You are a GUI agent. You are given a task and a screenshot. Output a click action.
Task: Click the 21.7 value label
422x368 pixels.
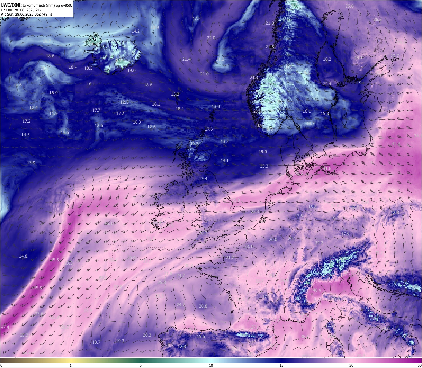click(x=230, y=258)
